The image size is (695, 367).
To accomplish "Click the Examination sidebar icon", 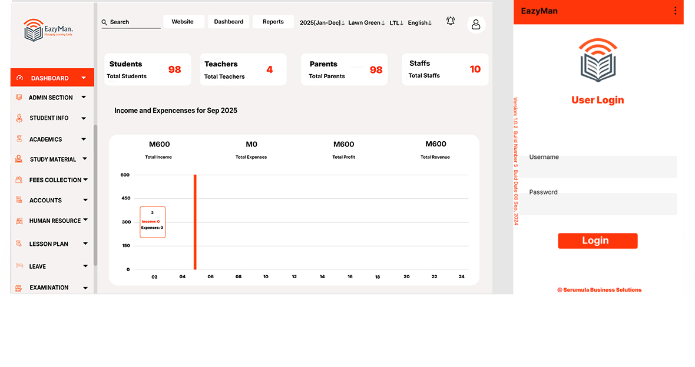I will click(19, 288).
